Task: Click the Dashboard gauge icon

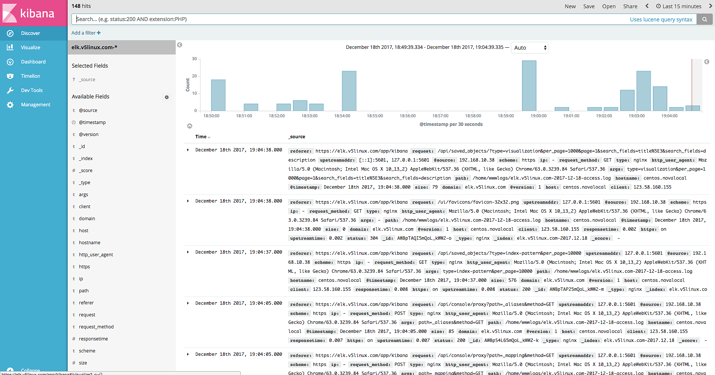Action: coord(10,62)
